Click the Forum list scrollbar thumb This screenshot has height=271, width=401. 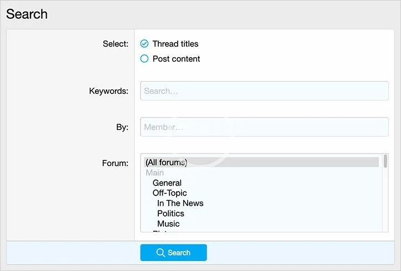385,161
